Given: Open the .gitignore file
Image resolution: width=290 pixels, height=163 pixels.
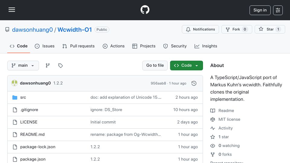Looking at the screenshot, I should coord(29,110).
